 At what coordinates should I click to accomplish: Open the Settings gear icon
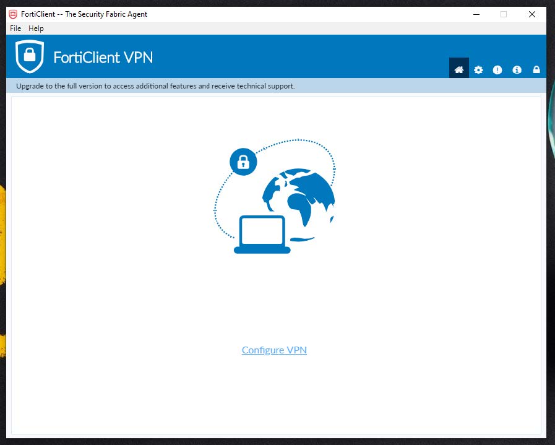pos(478,70)
